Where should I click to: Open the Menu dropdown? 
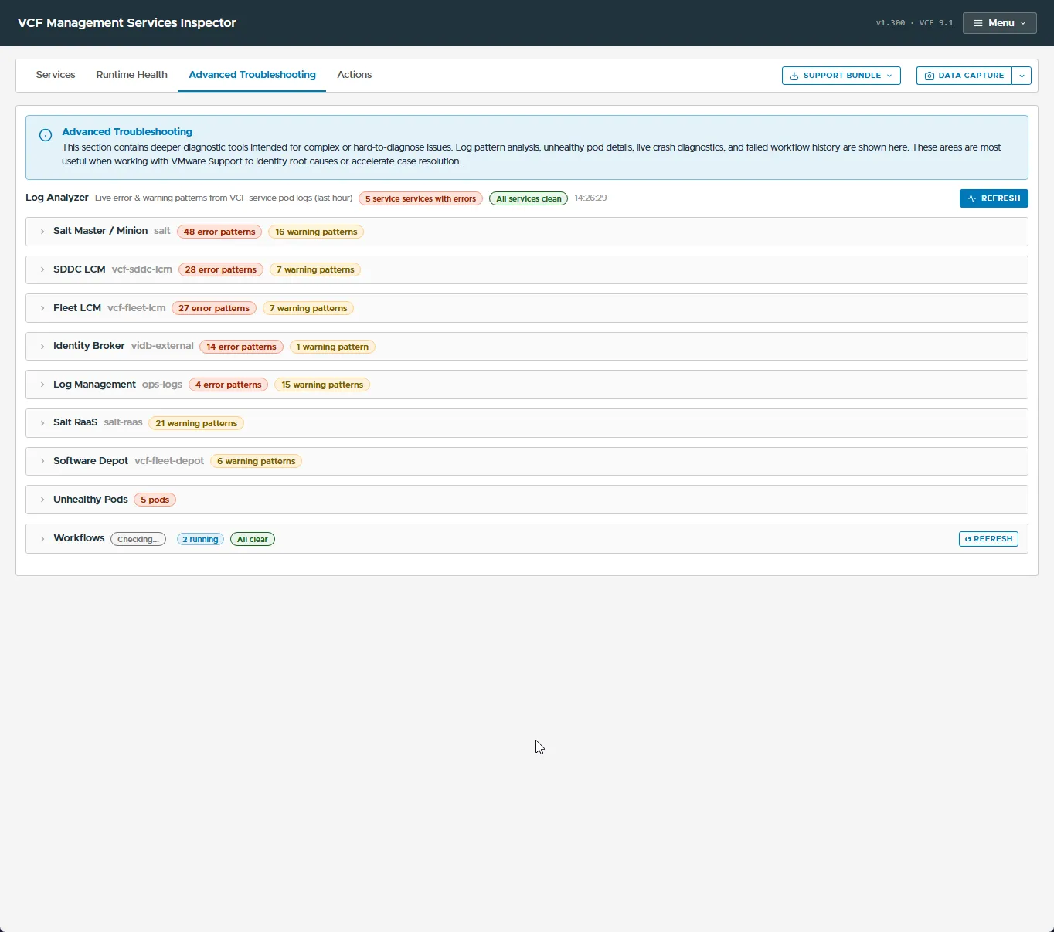coord(999,23)
